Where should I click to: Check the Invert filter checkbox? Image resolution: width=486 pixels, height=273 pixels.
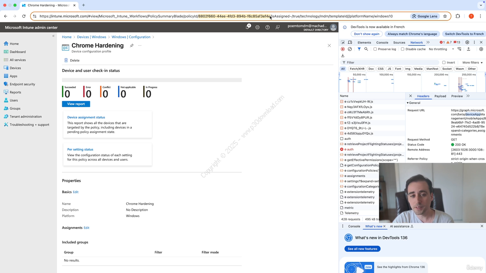(x=444, y=63)
